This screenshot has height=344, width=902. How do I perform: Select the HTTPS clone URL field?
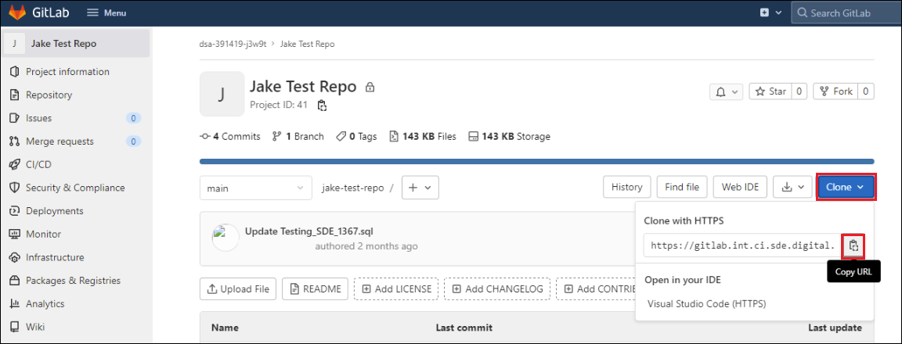click(x=743, y=245)
